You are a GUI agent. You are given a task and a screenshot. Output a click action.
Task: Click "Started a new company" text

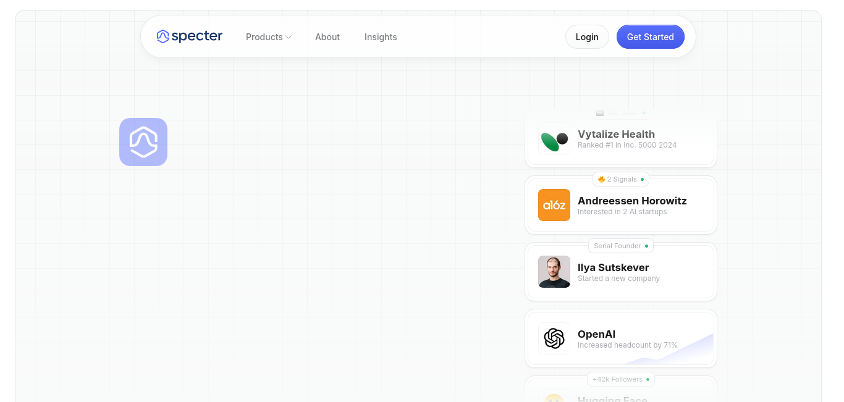tap(618, 278)
